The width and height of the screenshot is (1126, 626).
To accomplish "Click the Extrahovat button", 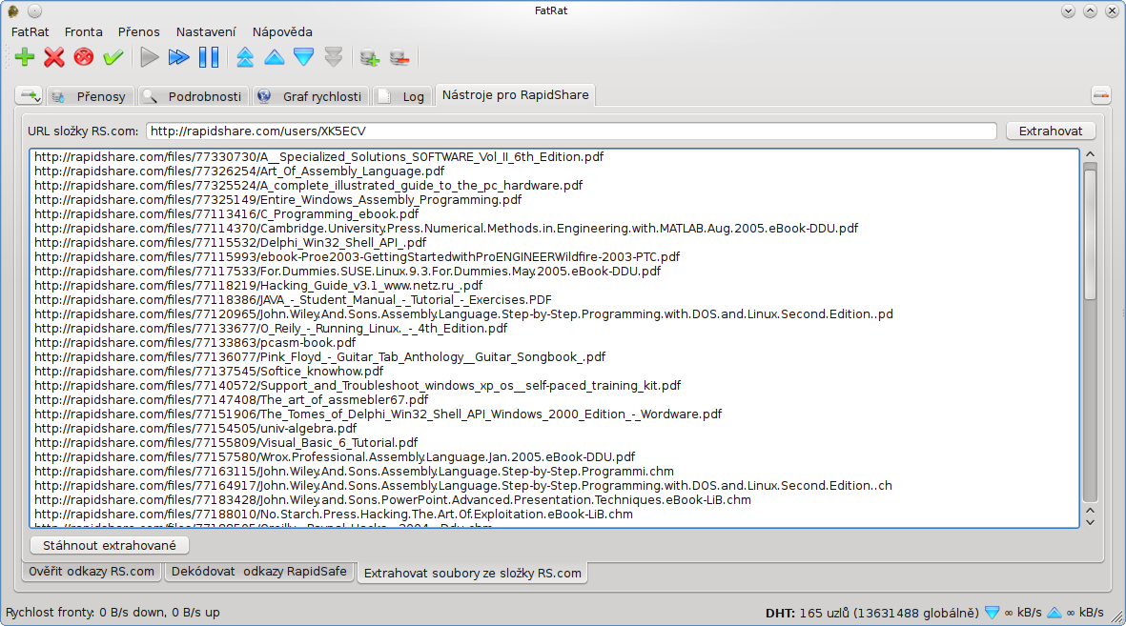I will [1050, 131].
